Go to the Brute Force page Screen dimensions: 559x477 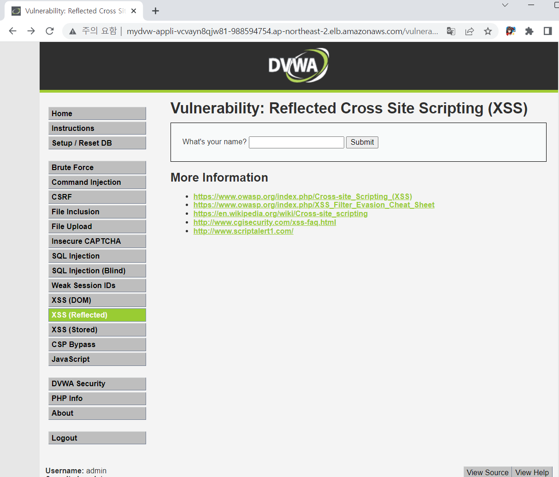coord(97,167)
